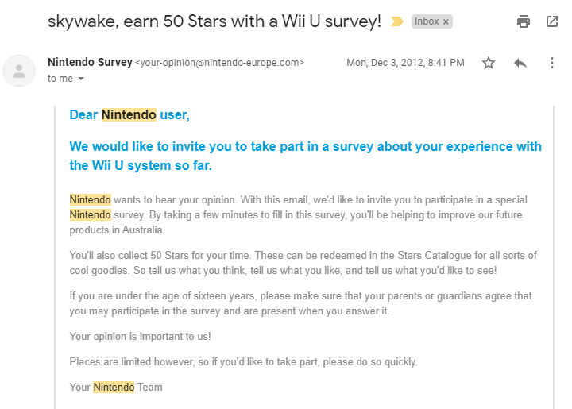Click the Nintendo Survey sender name
572x409 pixels.
(90, 62)
